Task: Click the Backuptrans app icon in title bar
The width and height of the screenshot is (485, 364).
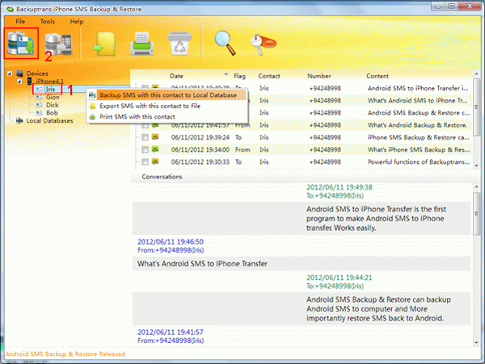Action: [11, 9]
